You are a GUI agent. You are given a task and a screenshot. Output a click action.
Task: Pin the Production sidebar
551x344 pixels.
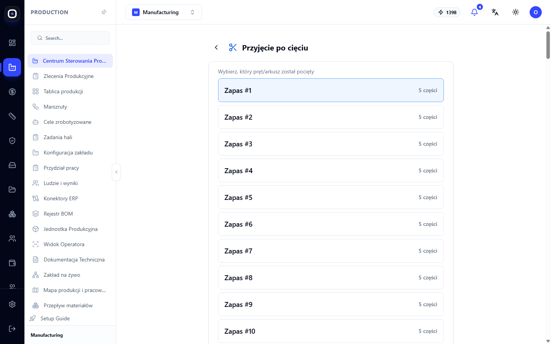(x=104, y=12)
